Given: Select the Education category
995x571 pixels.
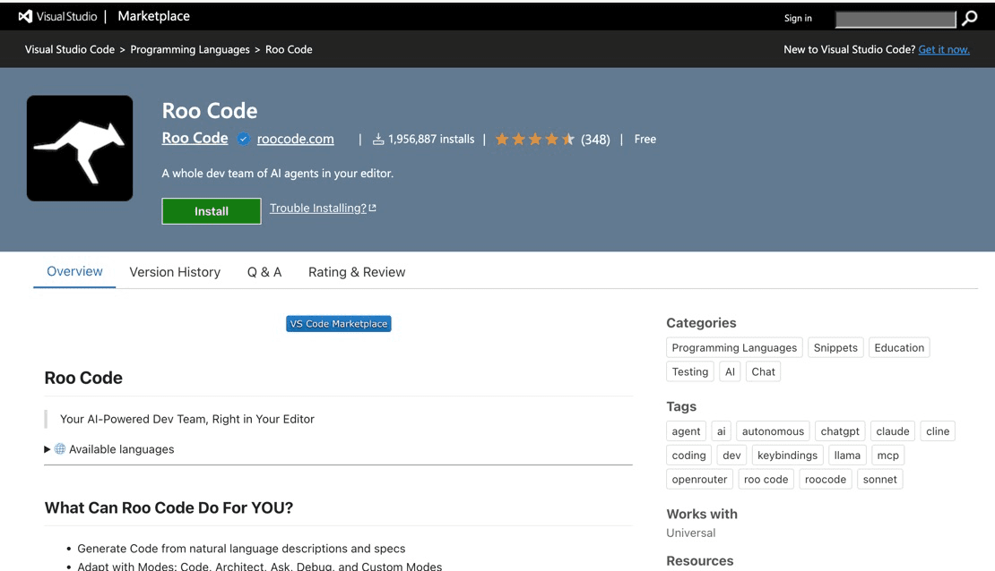Looking at the screenshot, I should (x=899, y=347).
